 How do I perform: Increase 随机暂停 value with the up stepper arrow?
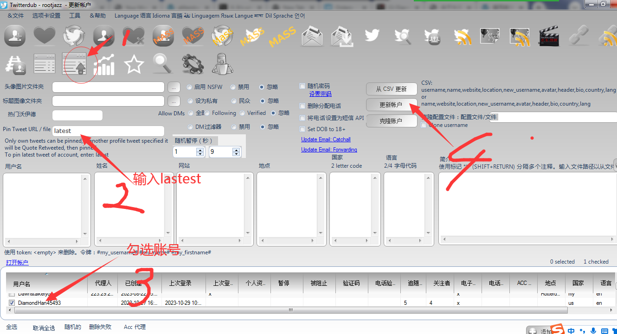click(x=200, y=149)
